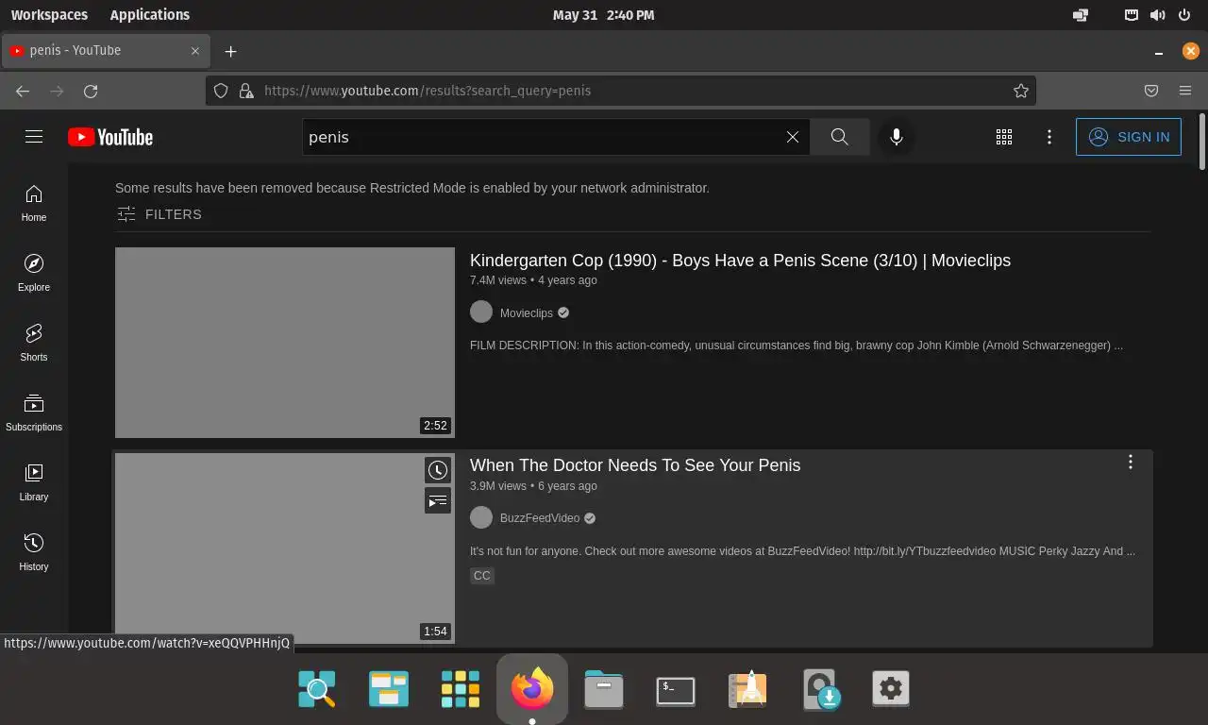Reload the page with the refresh icon

tap(91, 91)
